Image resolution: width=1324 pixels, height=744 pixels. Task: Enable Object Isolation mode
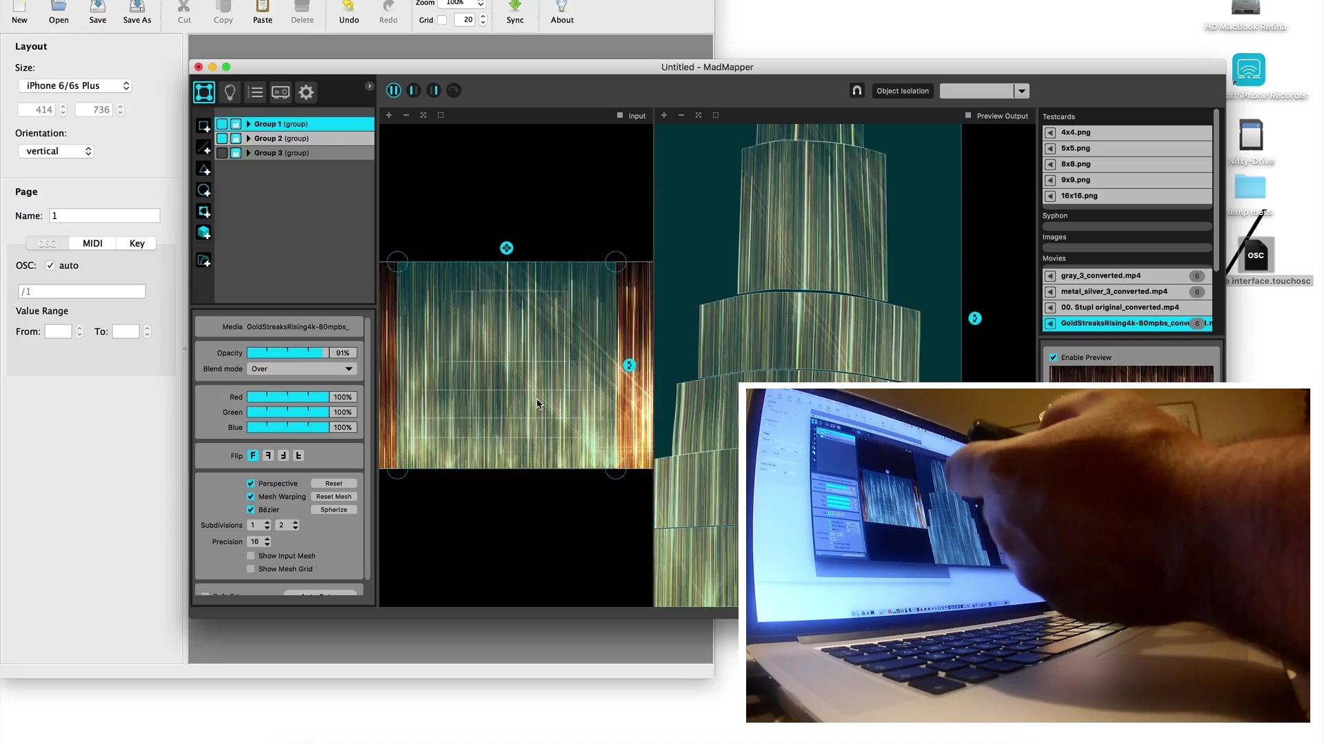[903, 90]
